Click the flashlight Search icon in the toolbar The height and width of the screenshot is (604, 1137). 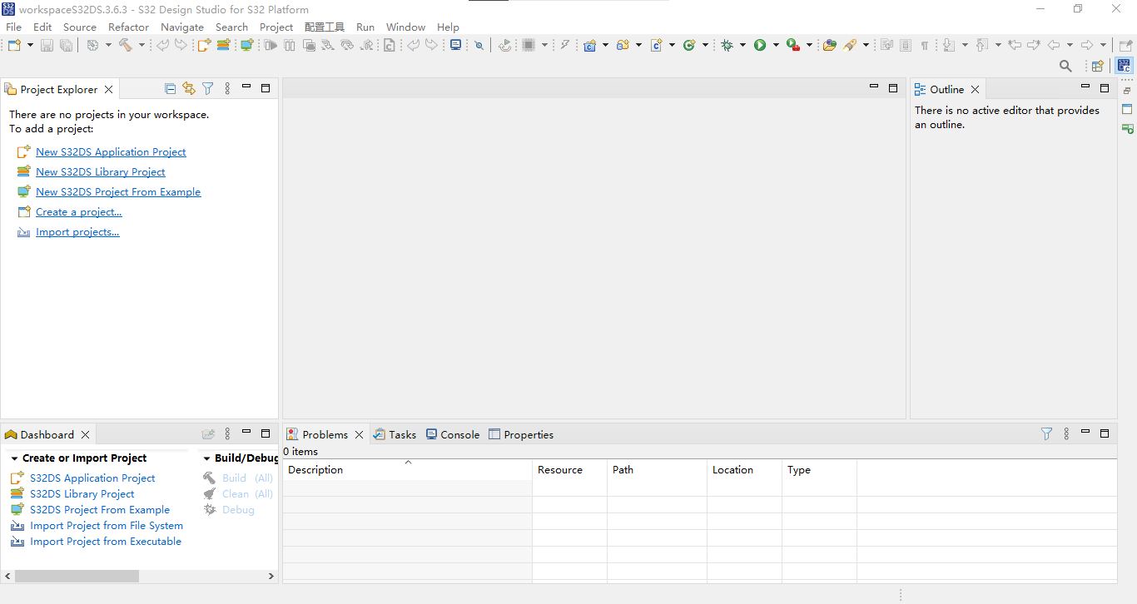point(850,45)
